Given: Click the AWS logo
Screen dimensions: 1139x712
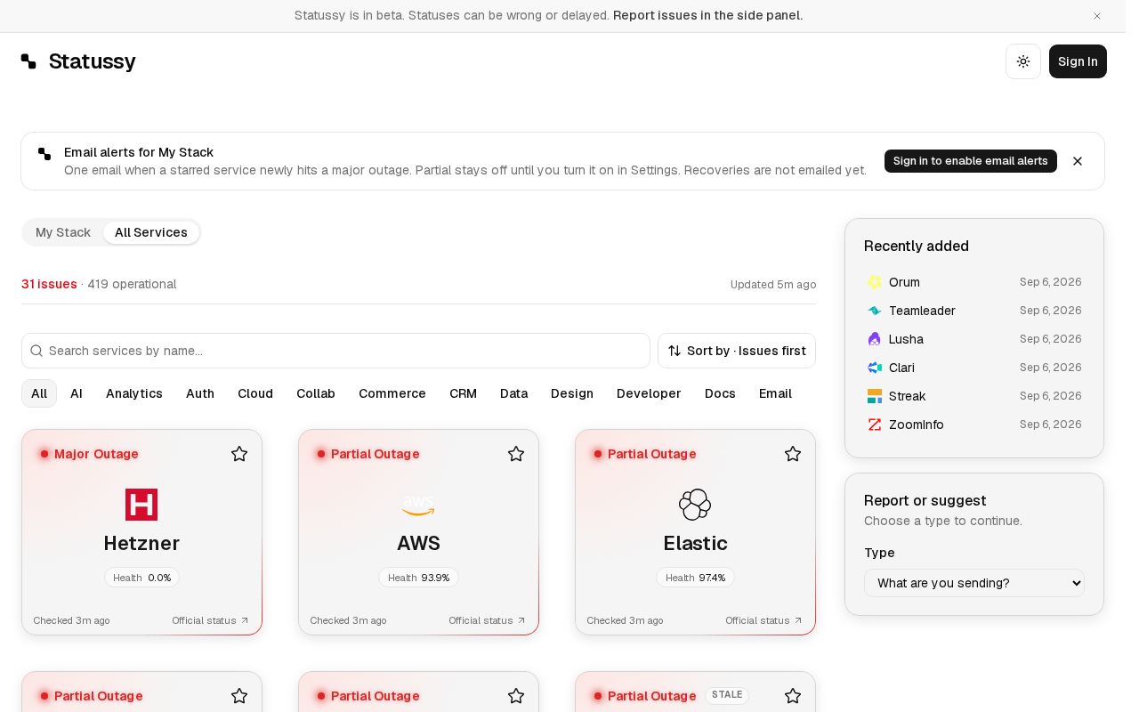Looking at the screenshot, I should pos(418,505).
